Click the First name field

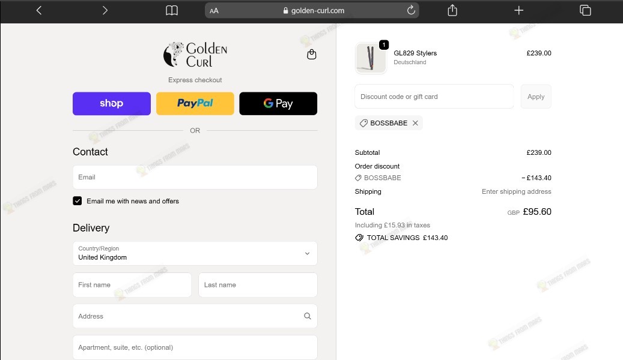(132, 284)
